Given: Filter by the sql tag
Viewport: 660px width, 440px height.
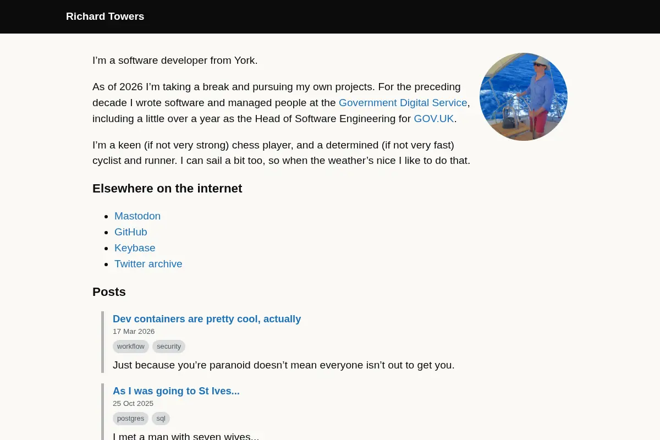Looking at the screenshot, I should (x=161, y=419).
